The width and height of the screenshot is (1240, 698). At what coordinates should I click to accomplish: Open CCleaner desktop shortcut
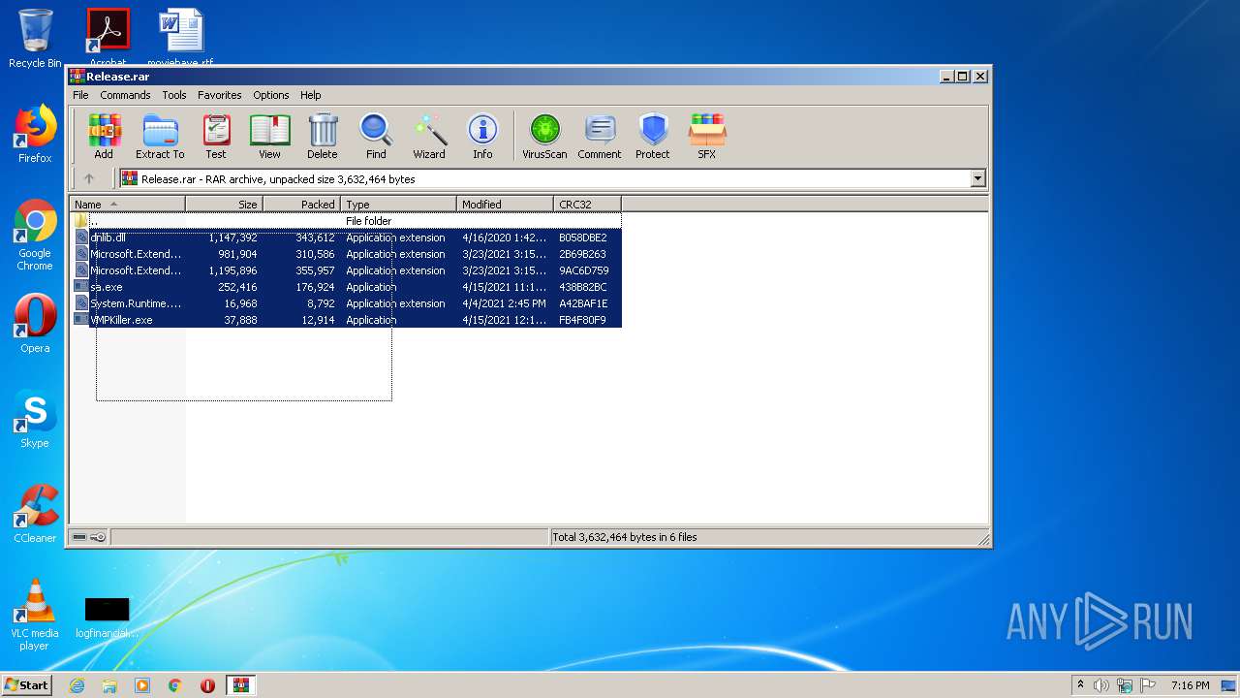[35, 514]
